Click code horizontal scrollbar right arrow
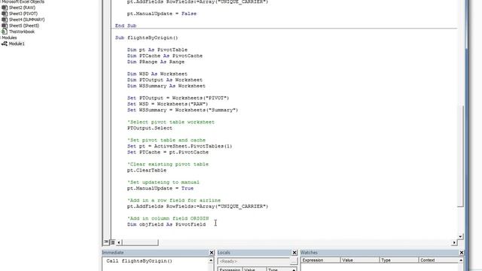 454,242
